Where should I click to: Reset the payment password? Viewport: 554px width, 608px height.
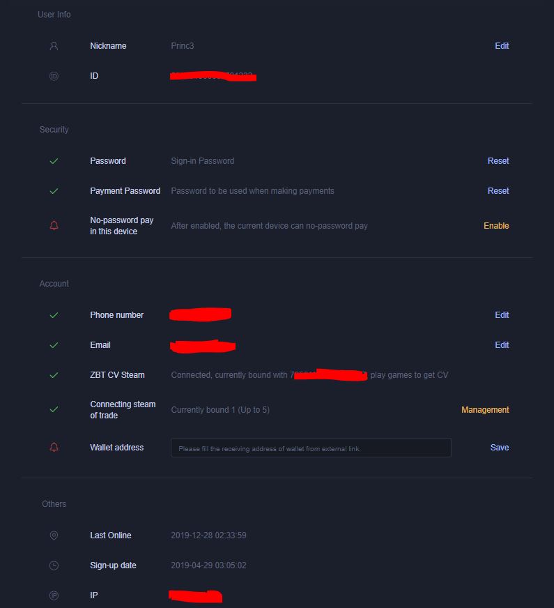click(x=498, y=191)
